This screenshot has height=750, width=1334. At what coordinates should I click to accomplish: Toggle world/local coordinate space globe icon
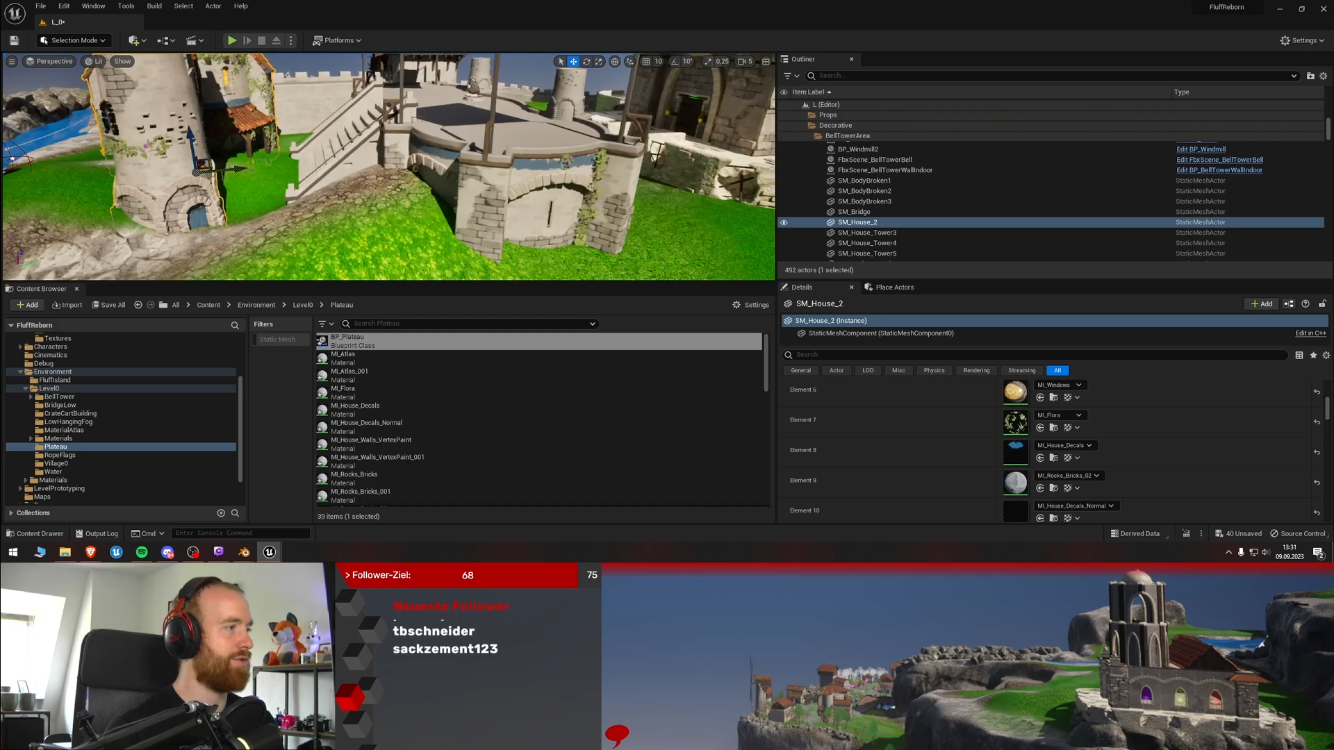tap(614, 61)
